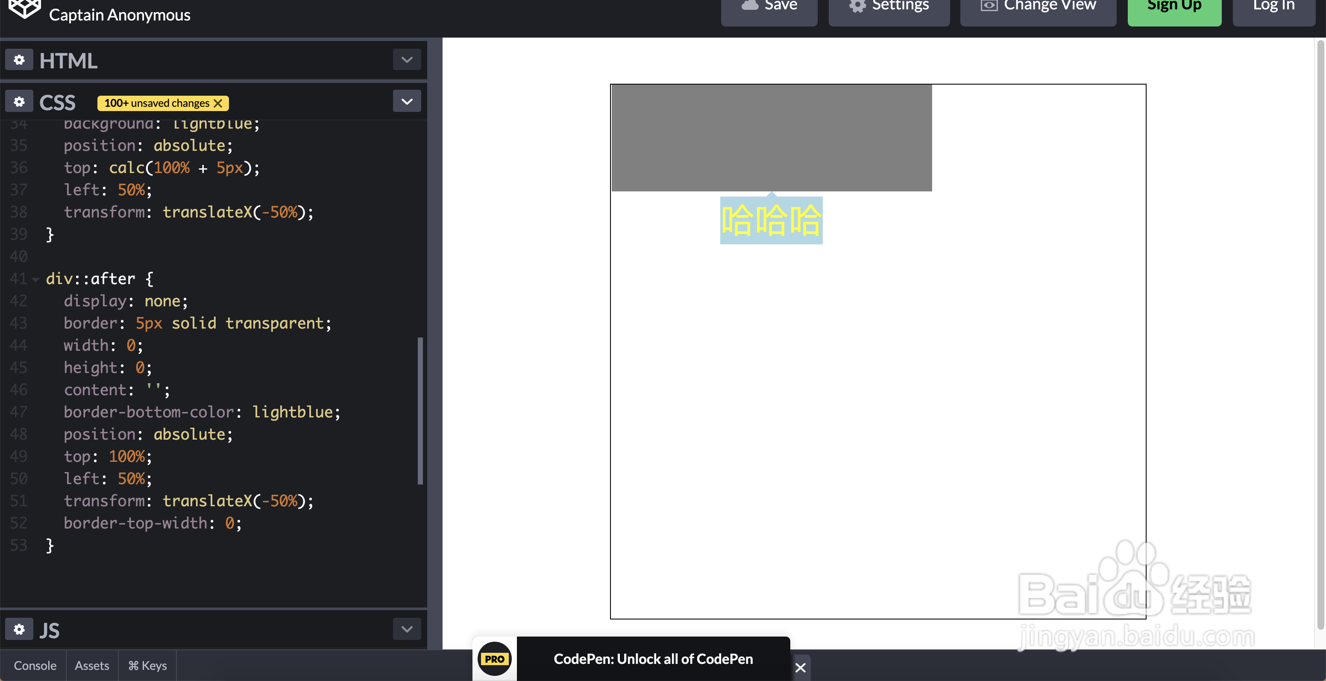
Task: Click the PRO badge icon
Action: 494,659
